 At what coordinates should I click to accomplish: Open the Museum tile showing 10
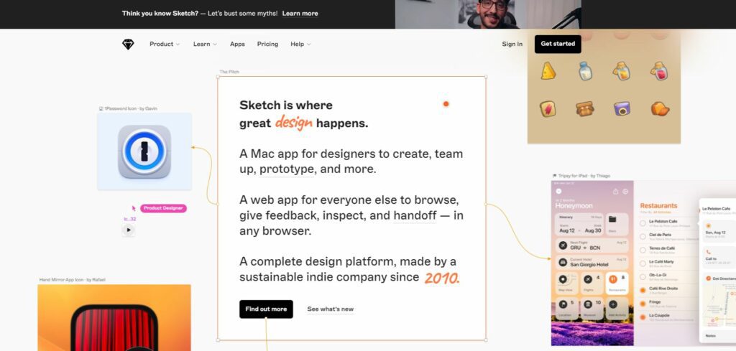592,308
